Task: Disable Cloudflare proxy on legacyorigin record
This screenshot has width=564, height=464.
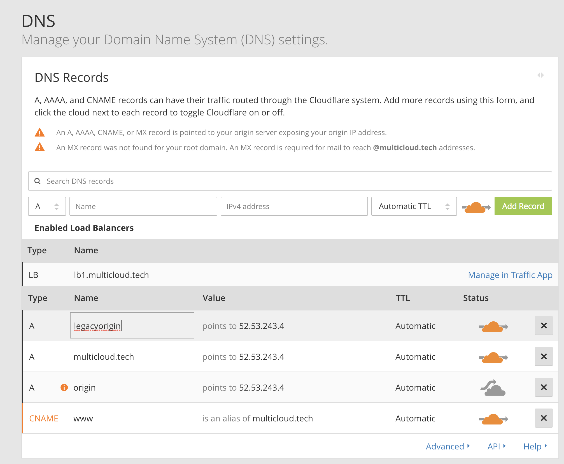Action: click(493, 326)
